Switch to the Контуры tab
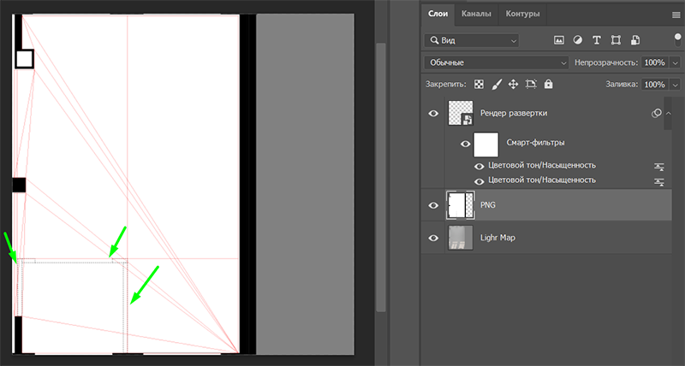Image resolution: width=685 pixels, height=366 pixels. coord(522,14)
